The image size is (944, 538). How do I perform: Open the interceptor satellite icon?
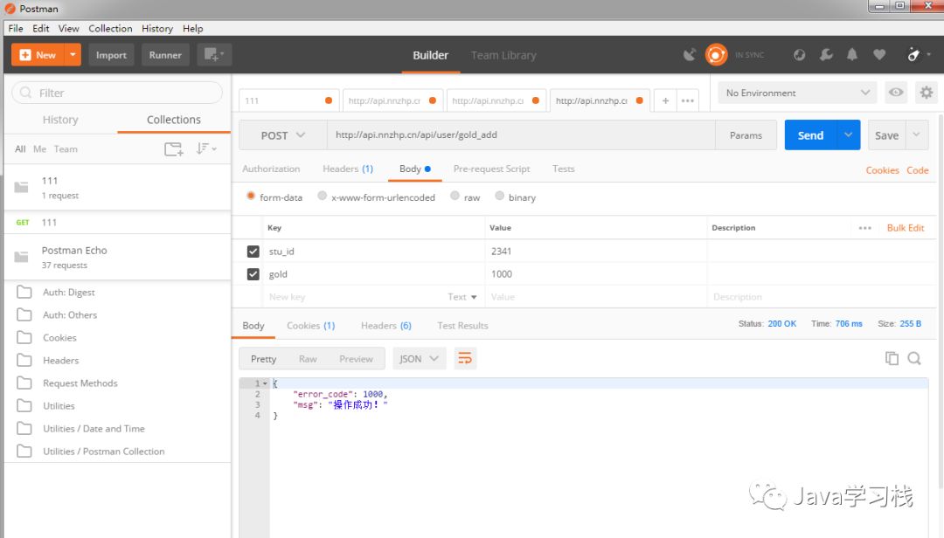(690, 55)
